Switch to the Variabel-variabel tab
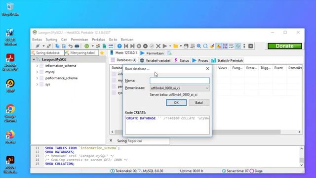This screenshot has height=178, width=316. pyautogui.click(x=156, y=60)
